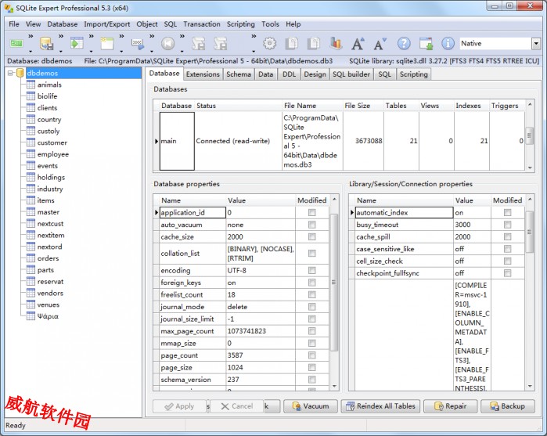Click the colored bar-chart toolbar icon
The width and height of the screenshot is (547, 436).
(x=336, y=43)
